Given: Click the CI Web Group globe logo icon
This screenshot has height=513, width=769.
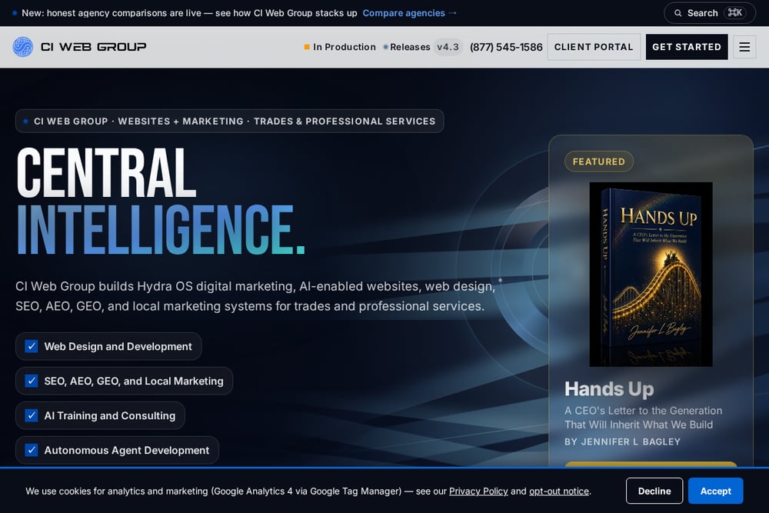Looking at the screenshot, I should click(x=22, y=47).
